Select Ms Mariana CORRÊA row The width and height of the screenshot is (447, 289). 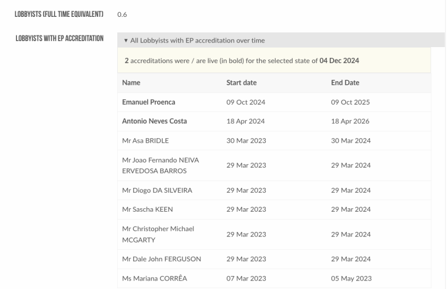274,279
